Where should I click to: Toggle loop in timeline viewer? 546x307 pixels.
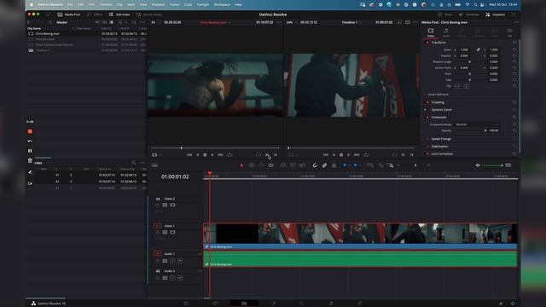[366, 155]
